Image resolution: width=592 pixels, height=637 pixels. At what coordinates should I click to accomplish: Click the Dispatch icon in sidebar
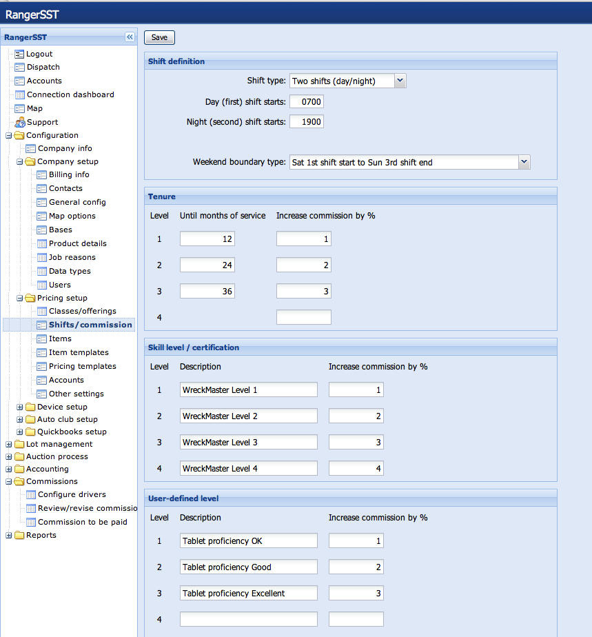click(19, 67)
